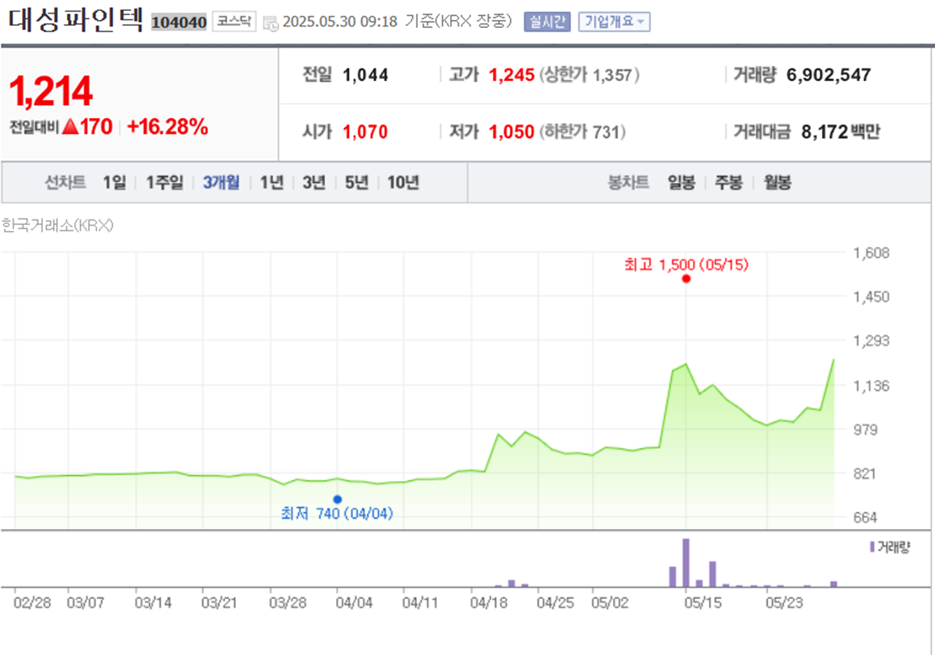
Task: Click the 고가 value 1,245
Action: pos(512,75)
